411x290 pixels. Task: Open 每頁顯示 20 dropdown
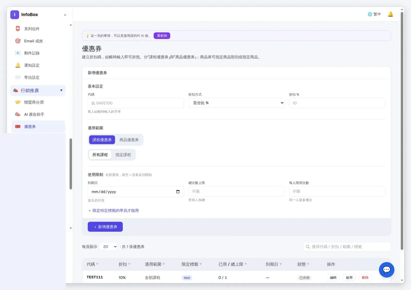tap(109, 247)
